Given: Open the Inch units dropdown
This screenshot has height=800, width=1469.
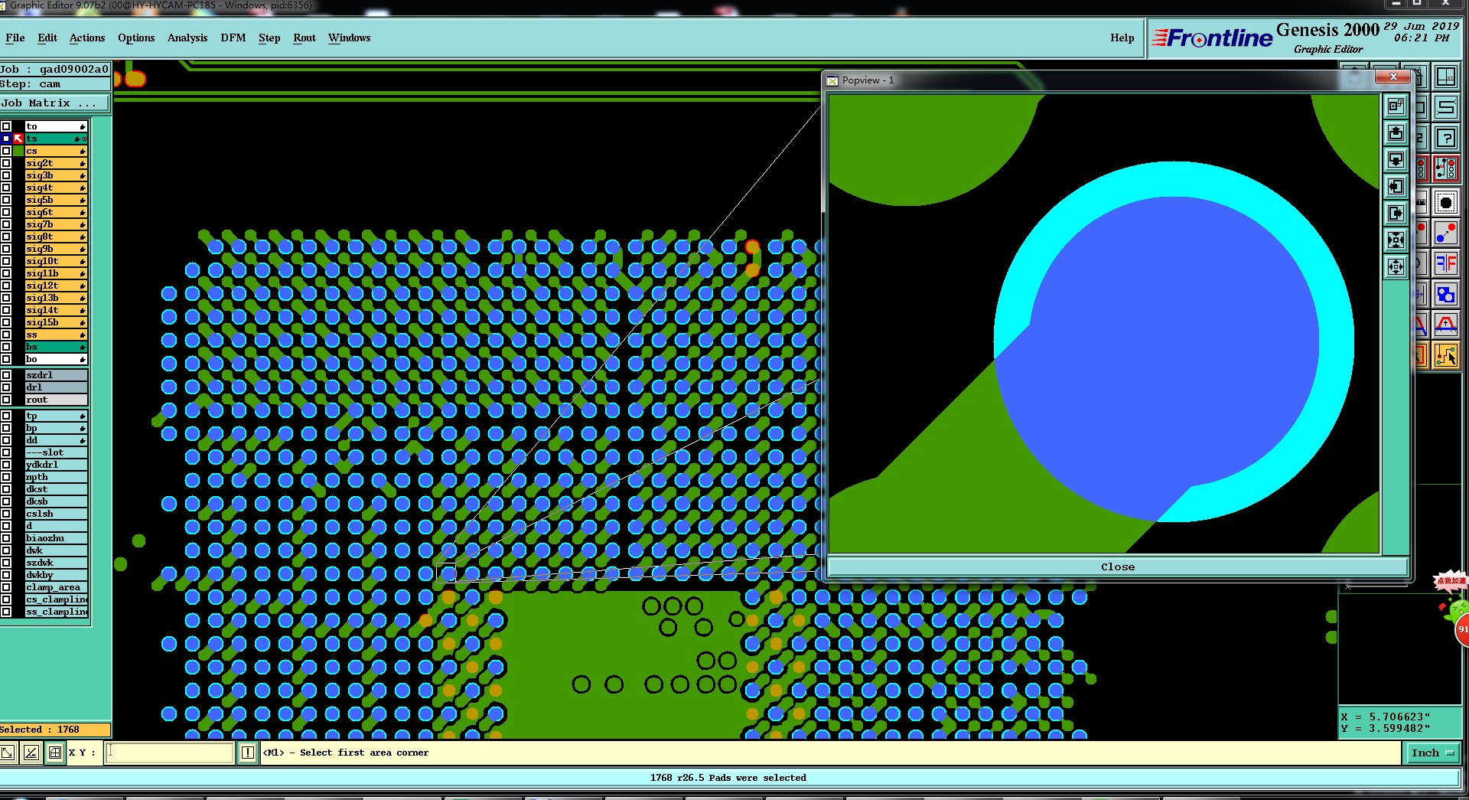Looking at the screenshot, I should pos(1432,753).
